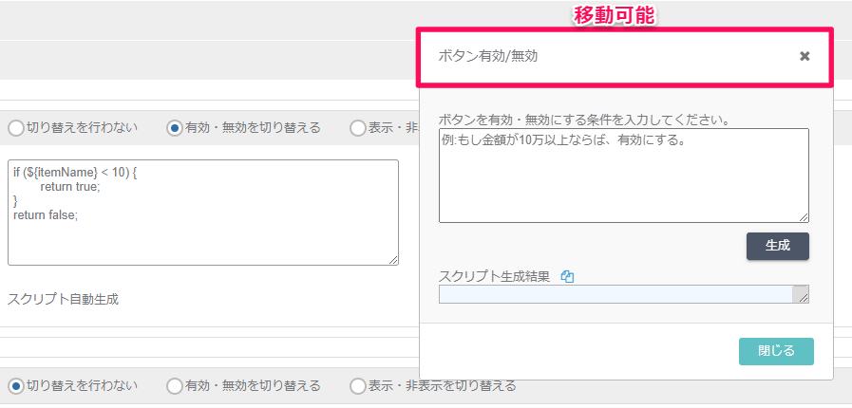The height and width of the screenshot is (408, 852).
Task: Click the resize handle of the script code textarea
Action: pos(393,260)
